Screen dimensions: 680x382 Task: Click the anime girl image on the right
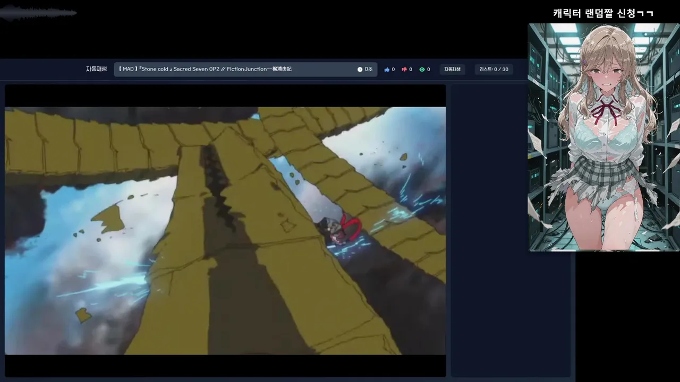point(603,137)
